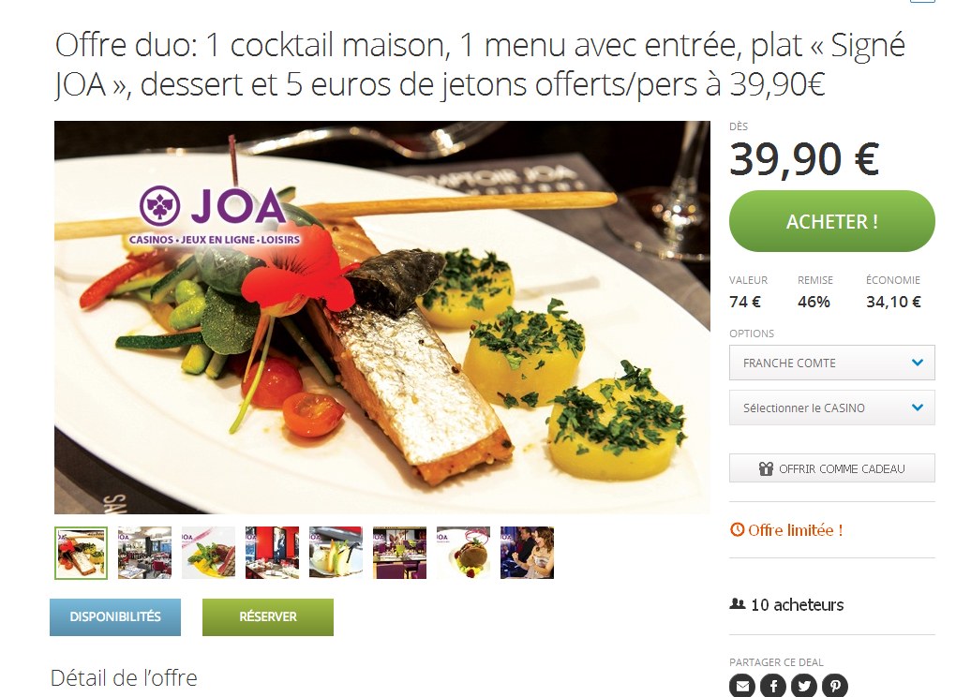Click the gift icon on Offrir comme cadeau

coord(766,468)
